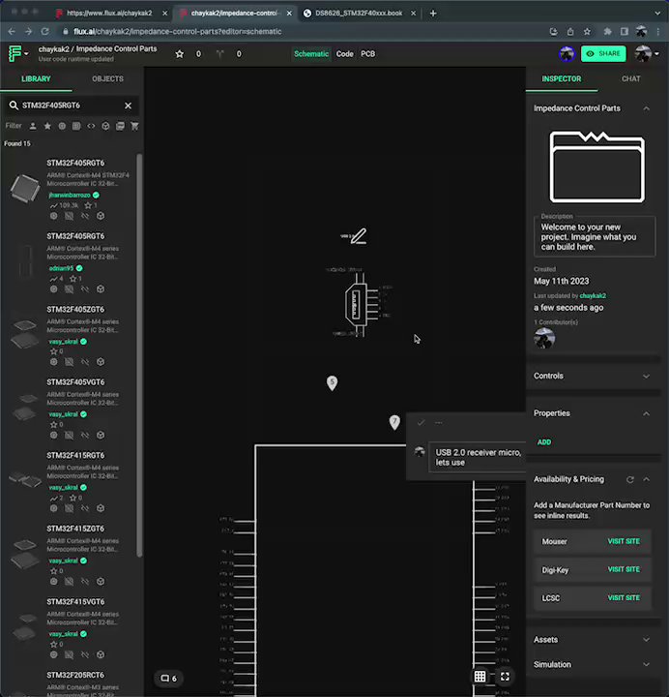Select the STM32F415RGT6 library part
The image size is (669, 697).
(70, 482)
